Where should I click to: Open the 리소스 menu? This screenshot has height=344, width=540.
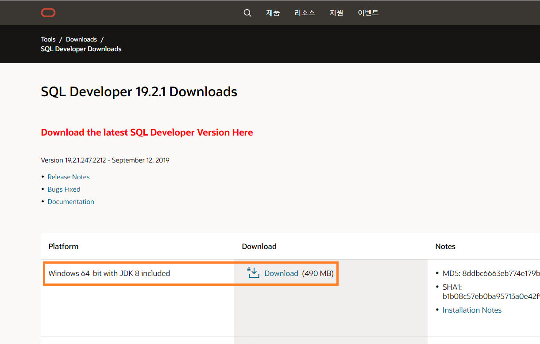coord(305,13)
